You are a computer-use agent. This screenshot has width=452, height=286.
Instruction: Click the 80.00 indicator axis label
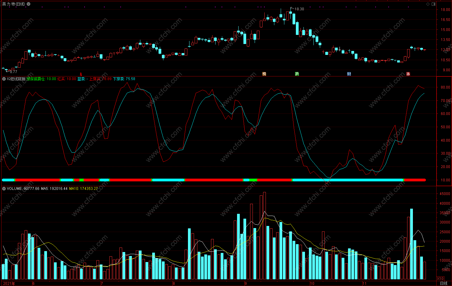(445, 87)
